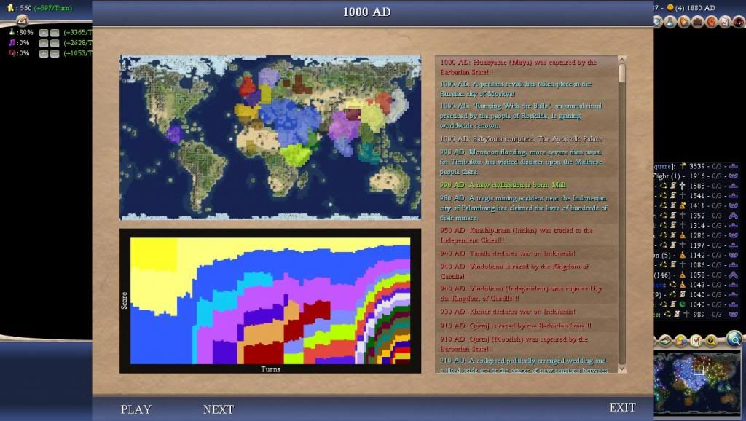Open the Corporation advisor briefcase icon
This screenshot has width=746, height=421.
click(697, 22)
